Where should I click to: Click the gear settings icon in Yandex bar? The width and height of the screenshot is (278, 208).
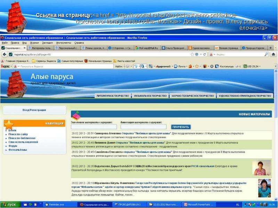point(212,66)
